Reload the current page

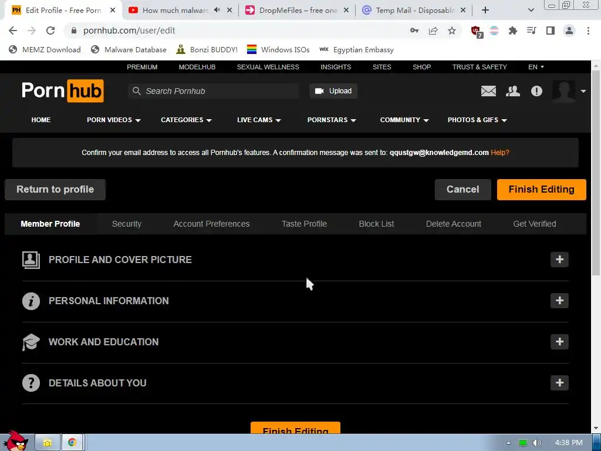pos(50,31)
